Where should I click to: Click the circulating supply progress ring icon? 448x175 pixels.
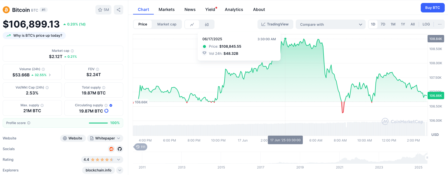tap(106, 111)
